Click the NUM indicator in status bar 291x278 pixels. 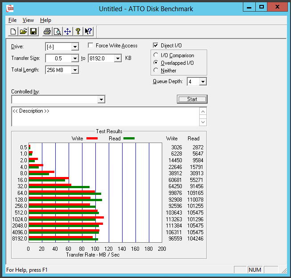click(255, 270)
